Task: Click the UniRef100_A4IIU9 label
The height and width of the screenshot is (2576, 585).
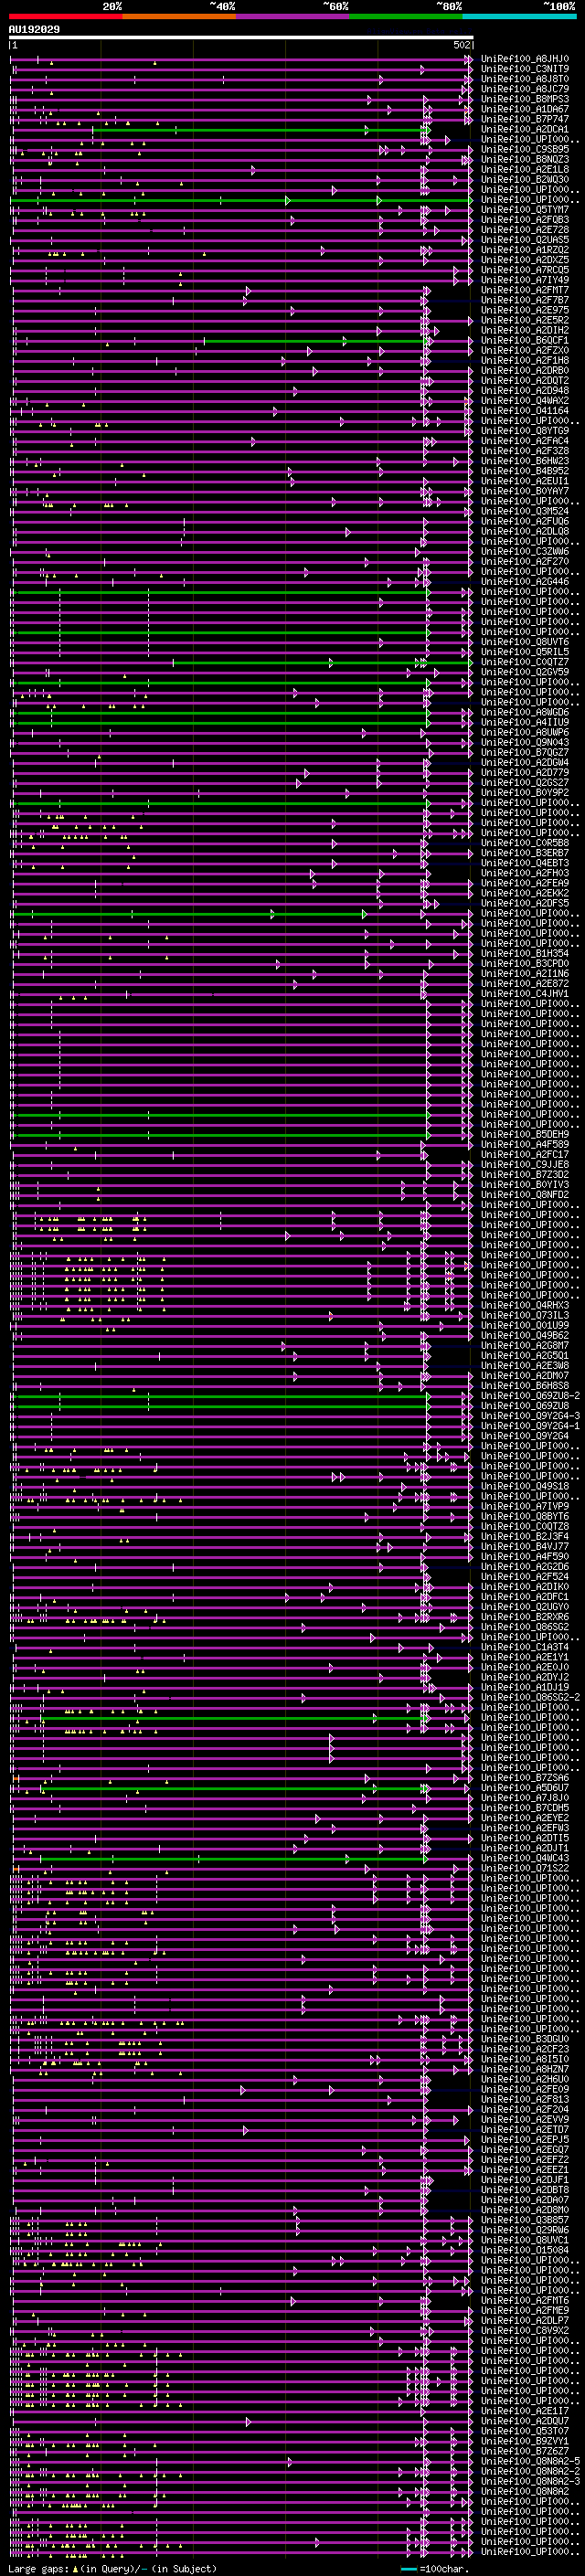Action: point(525,722)
